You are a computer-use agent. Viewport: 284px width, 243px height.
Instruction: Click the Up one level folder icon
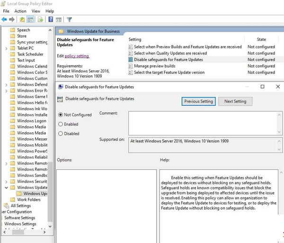[22, 19]
